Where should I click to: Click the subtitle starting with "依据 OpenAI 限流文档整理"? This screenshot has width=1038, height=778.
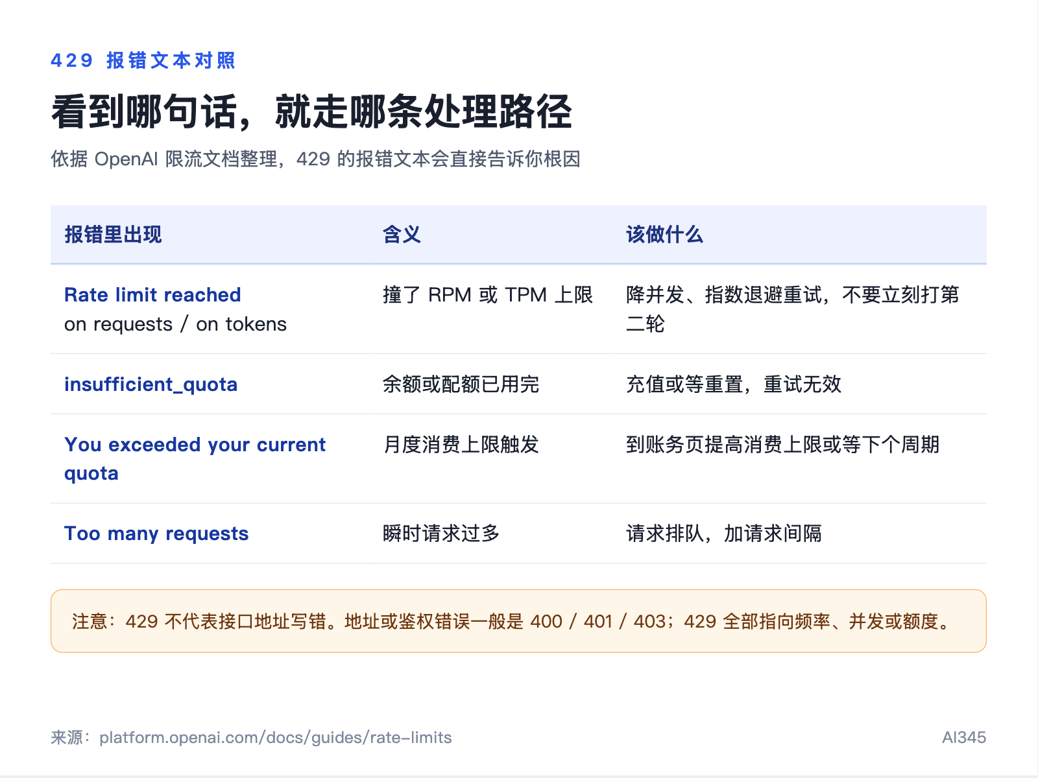coord(315,159)
